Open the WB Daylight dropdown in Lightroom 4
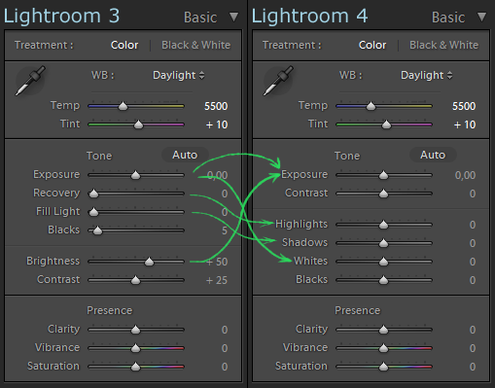The height and width of the screenshot is (388, 495). (x=426, y=75)
